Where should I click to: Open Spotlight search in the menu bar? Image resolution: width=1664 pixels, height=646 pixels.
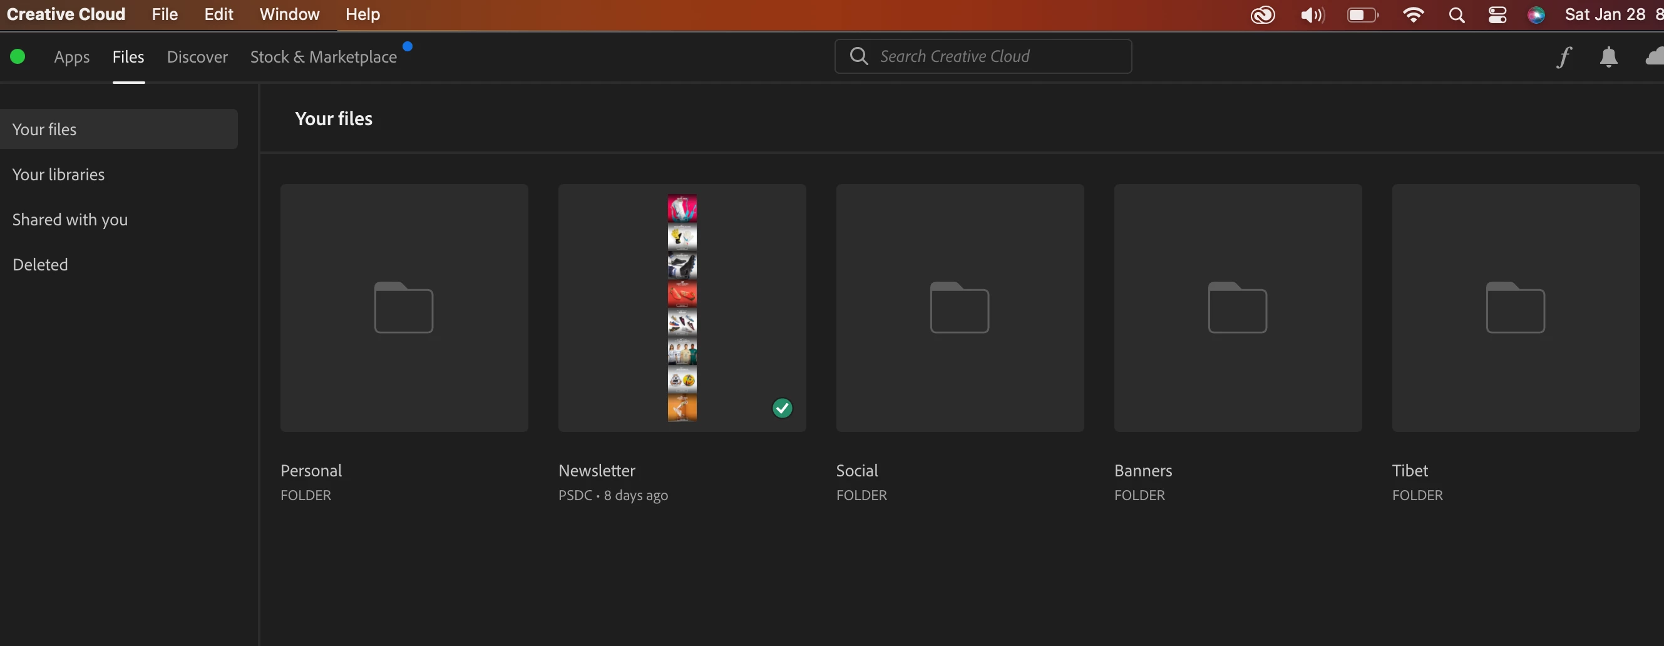click(1457, 15)
